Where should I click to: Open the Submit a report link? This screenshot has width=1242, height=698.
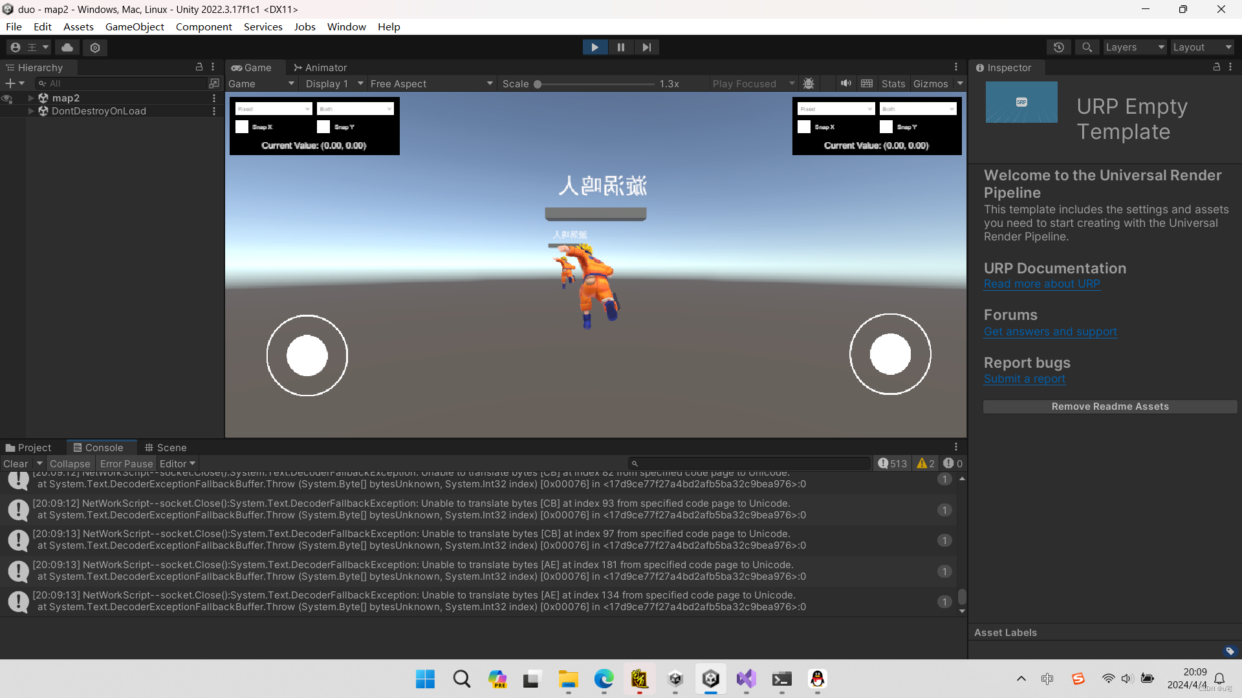(1024, 379)
